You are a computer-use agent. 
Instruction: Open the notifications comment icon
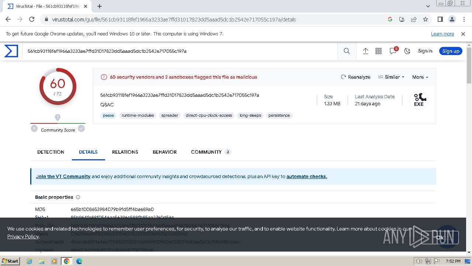(393, 51)
